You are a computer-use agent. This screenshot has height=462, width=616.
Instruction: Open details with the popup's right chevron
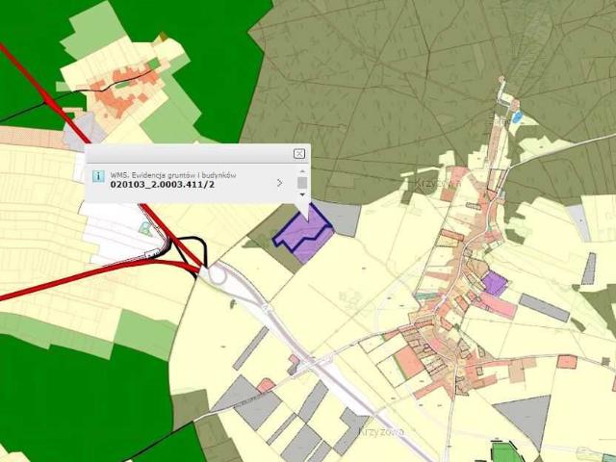(x=279, y=182)
